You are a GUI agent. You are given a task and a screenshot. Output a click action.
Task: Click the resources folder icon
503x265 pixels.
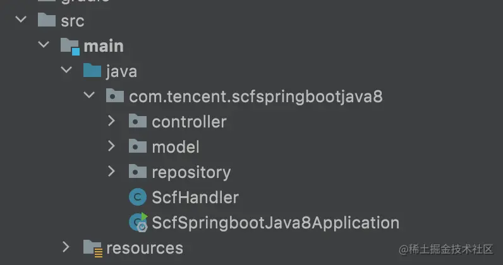click(92, 247)
